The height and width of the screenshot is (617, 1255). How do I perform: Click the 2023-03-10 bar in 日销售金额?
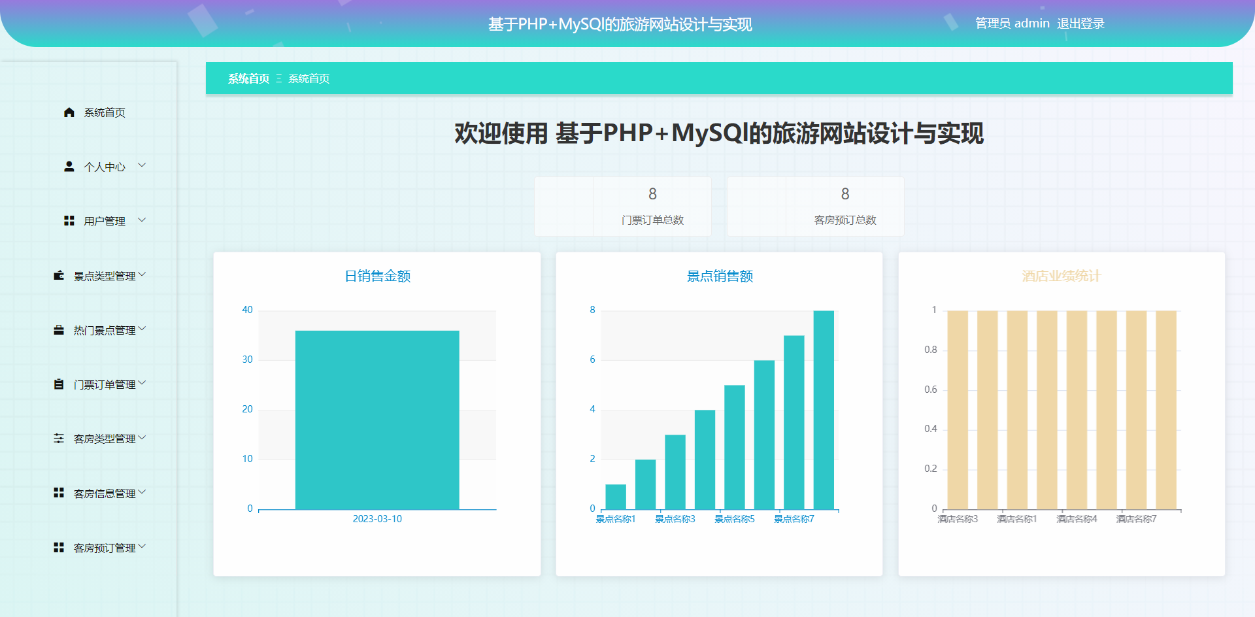[377, 420]
